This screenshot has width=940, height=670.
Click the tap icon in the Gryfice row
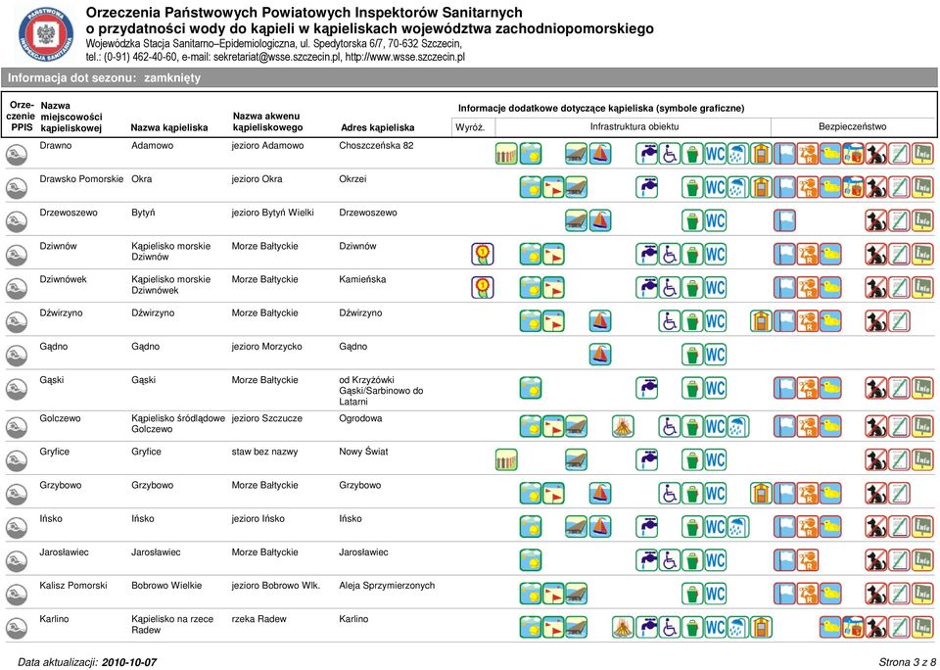click(647, 460)
